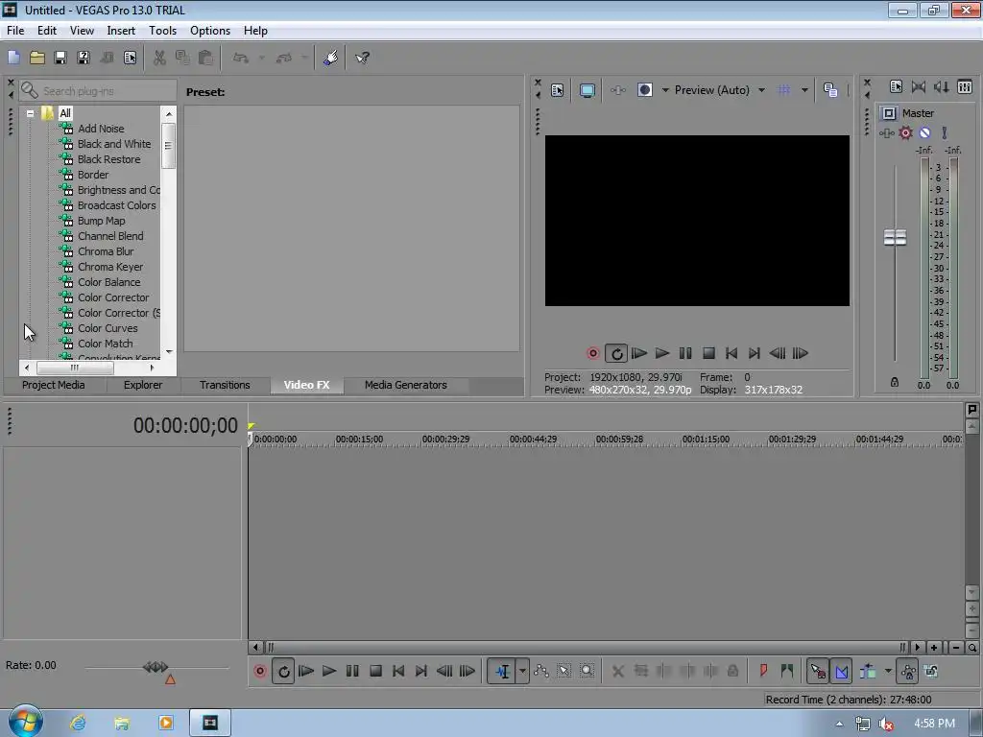The width and height of the screenshot is (983, 737).
Task: Click the Redo toolbar icon
Action: click(284, 58)
